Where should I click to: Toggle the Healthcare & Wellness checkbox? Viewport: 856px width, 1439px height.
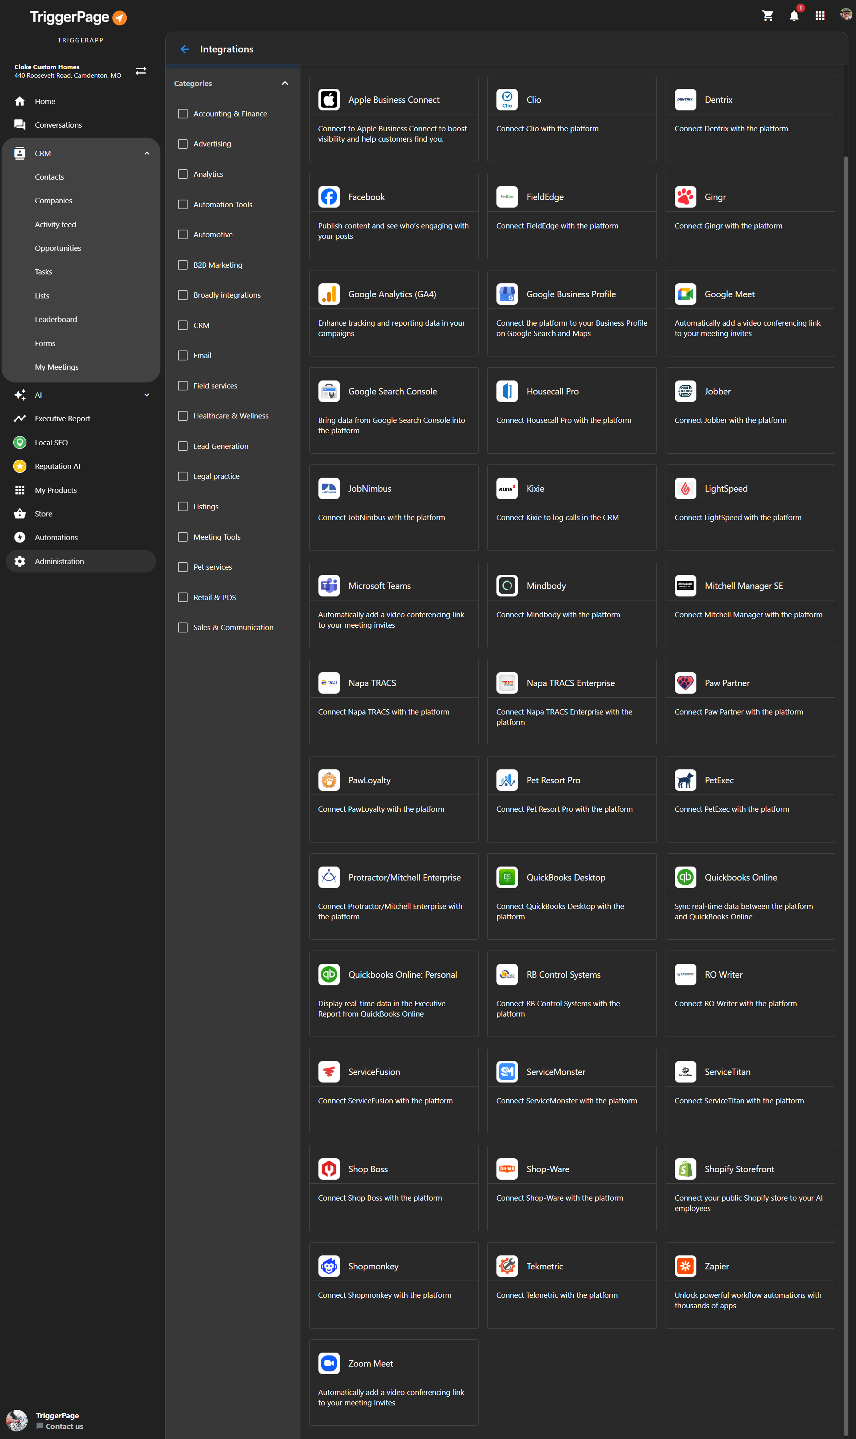(x=183, y=416)
